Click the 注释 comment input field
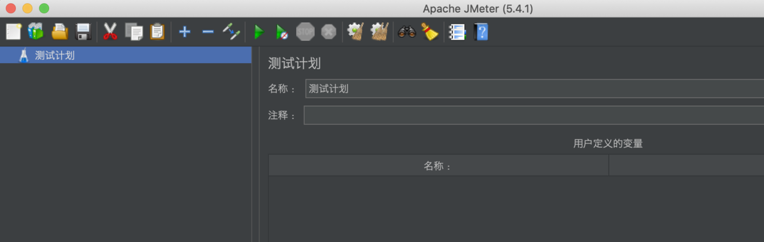 (x=534, y=115)
